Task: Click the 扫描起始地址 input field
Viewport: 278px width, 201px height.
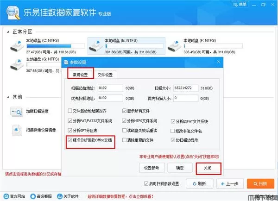Action: click(x=110, y=88)
